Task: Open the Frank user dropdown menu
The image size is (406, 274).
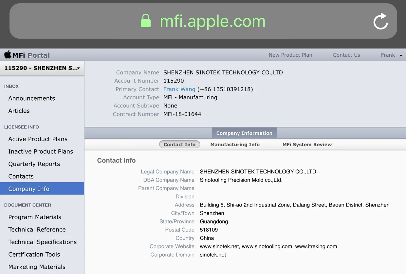Action: tap(391, 55)
